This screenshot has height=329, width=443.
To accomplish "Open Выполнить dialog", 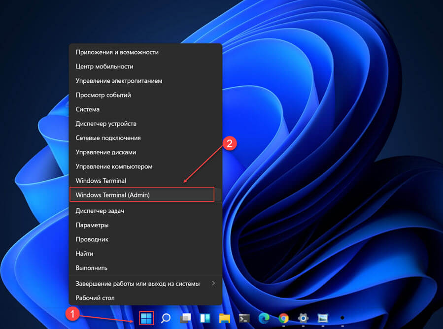I will 145,268.
